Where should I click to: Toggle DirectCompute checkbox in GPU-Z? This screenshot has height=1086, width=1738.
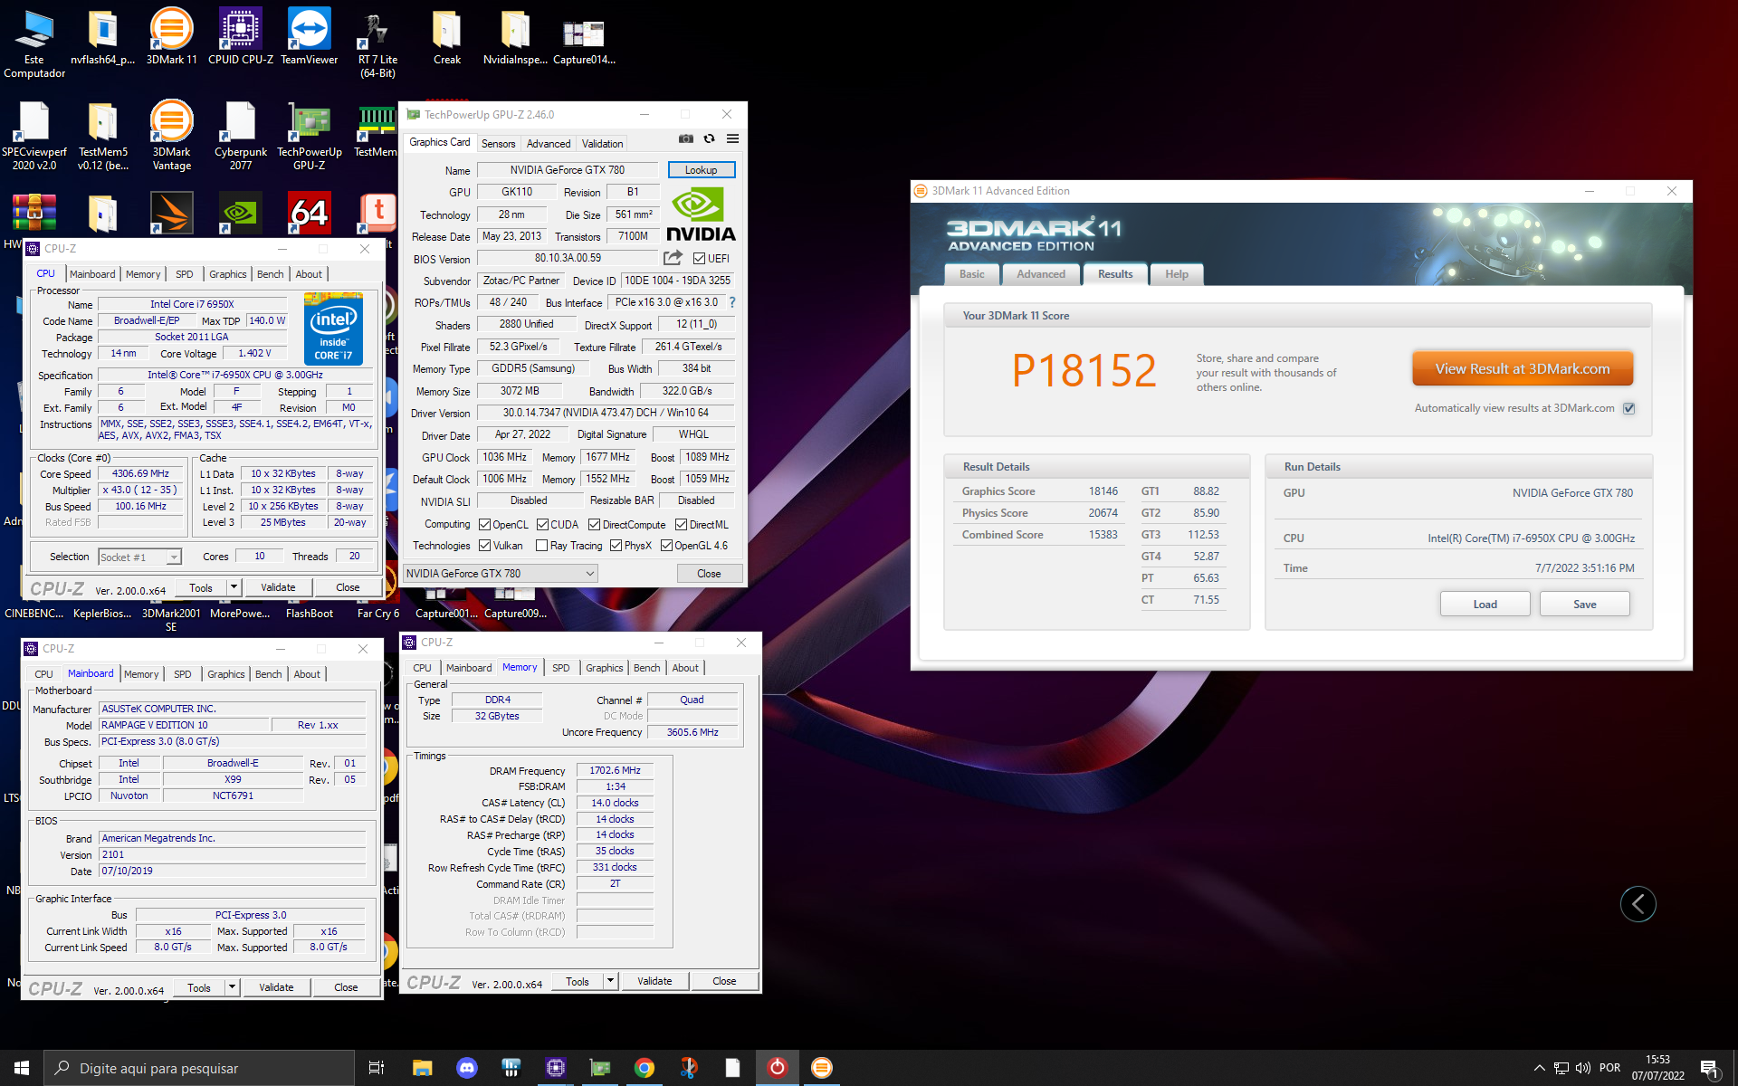pyautogui.click(x=595, y=525)
